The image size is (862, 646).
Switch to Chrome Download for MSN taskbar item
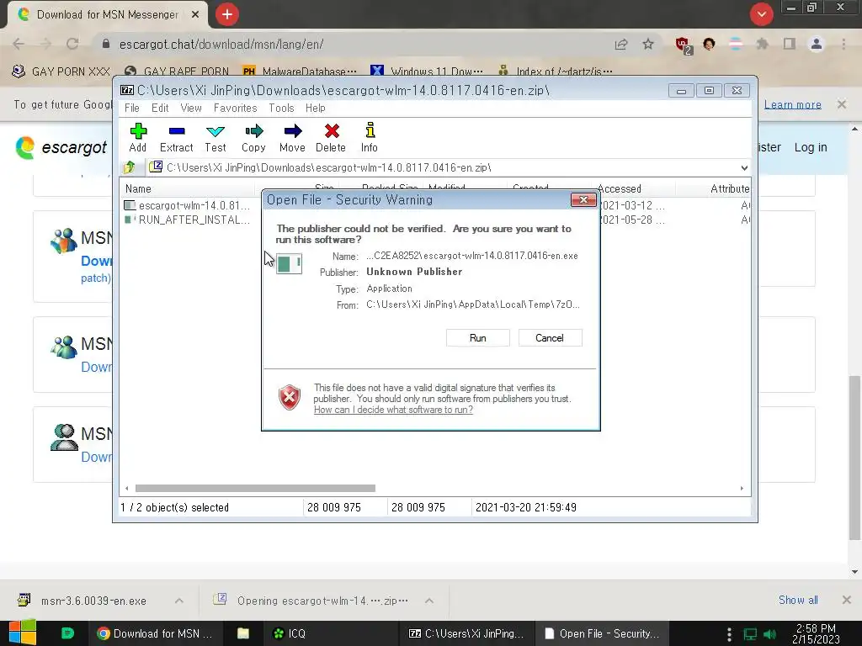click(155, 633)
